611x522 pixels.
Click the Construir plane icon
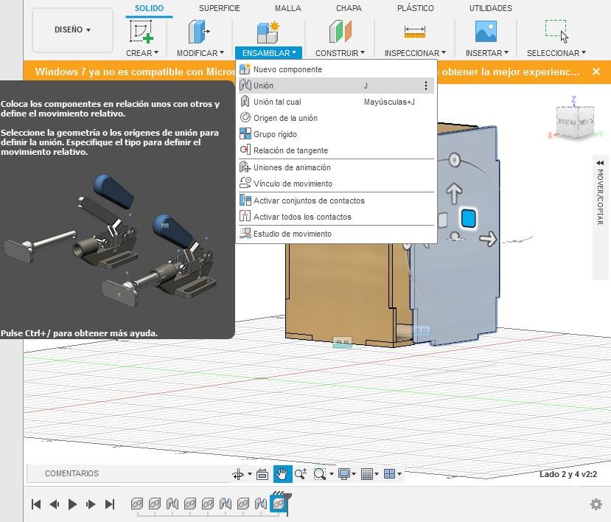[x=340, y=32]
